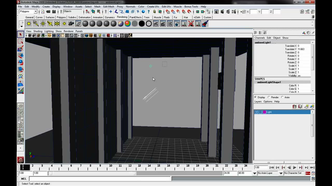Select the Soft Modification tool
Image resolution: width=332 pixels, height=186 pixels.
(20, 83)
